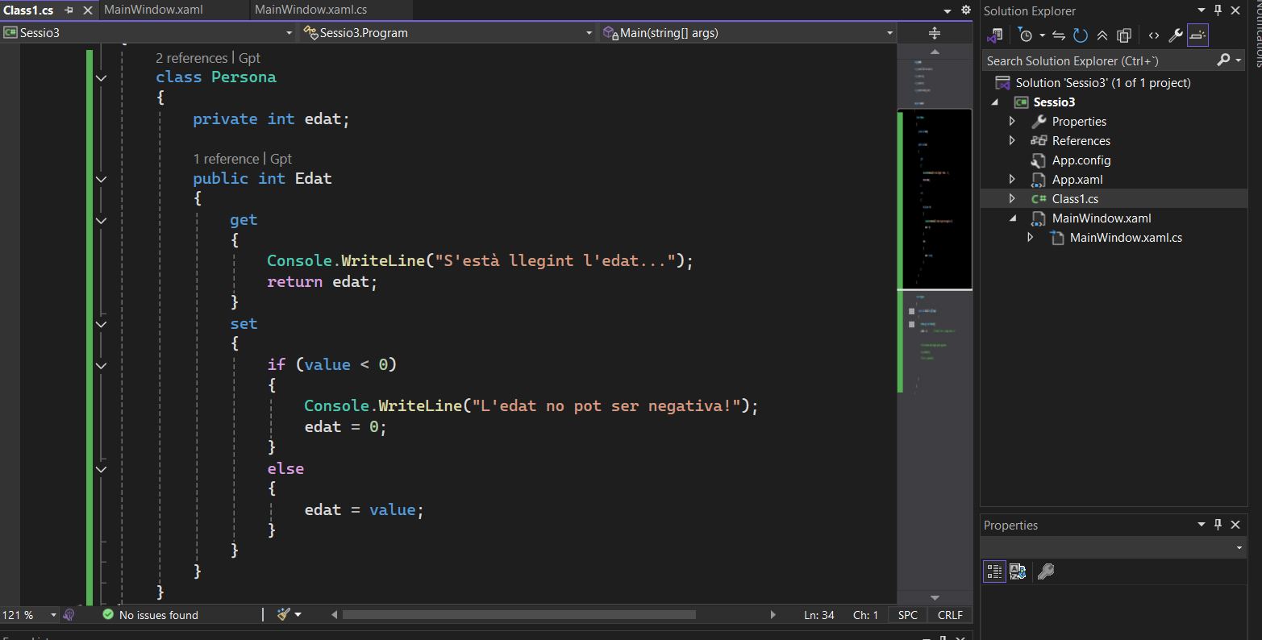Click Show All Files icon
1262x640 pixels.
tap(1124, 35)
